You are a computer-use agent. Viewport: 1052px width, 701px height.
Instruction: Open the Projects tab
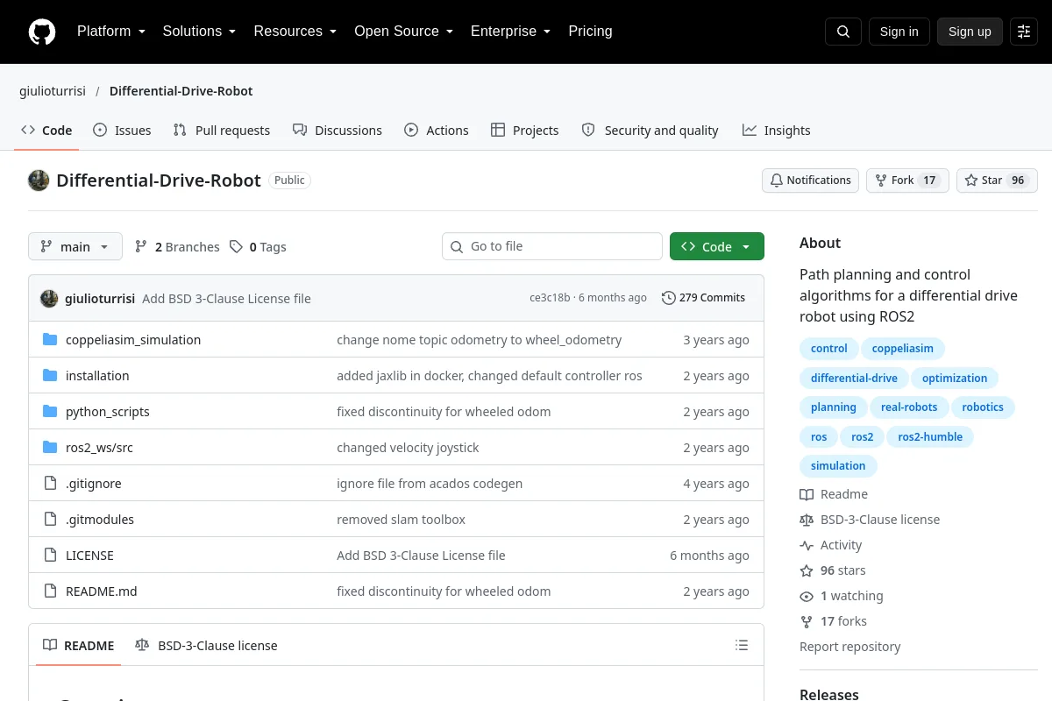(524, 131)
